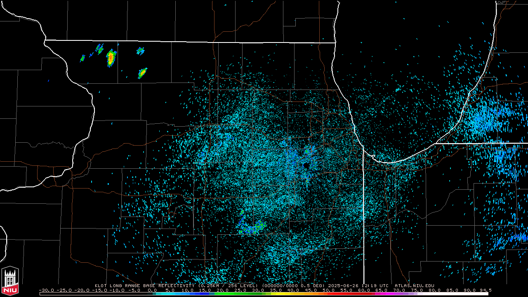Click the 35.0 scale label
The height and width of the screenshot is (297, 528).
276,290
